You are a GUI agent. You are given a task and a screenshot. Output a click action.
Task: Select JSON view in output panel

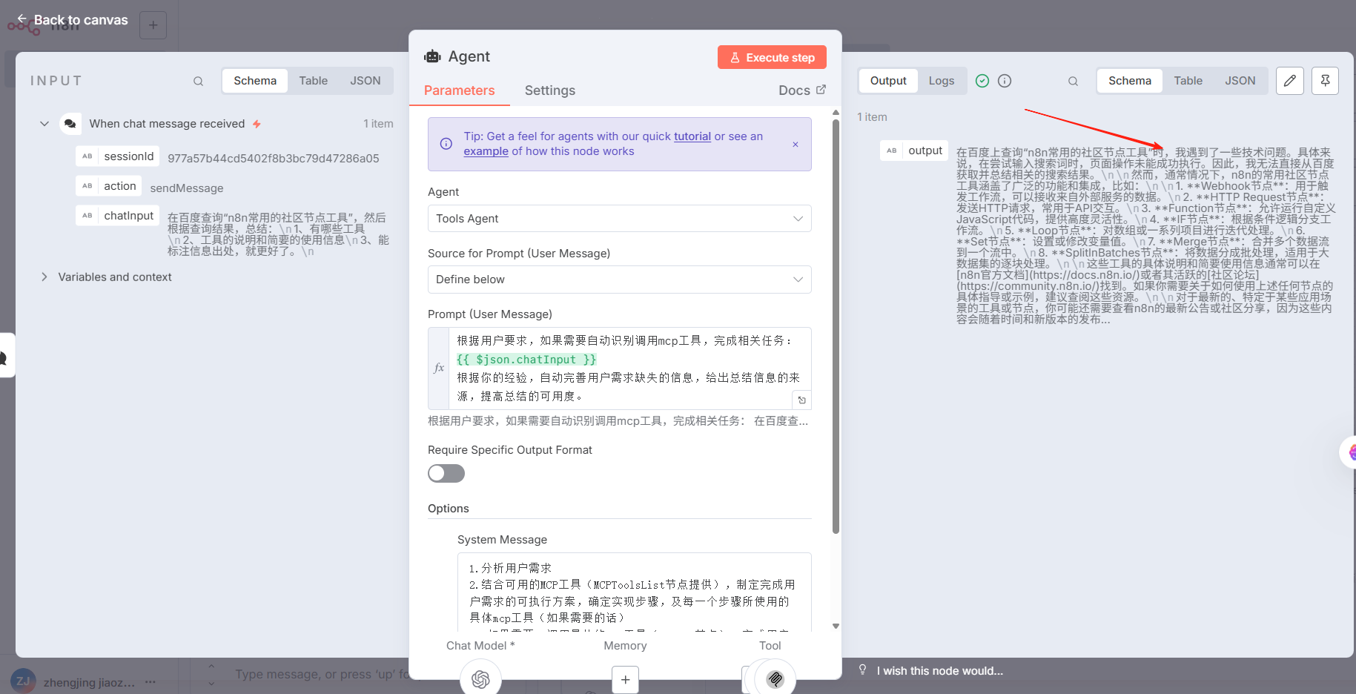click(1240, 81)
